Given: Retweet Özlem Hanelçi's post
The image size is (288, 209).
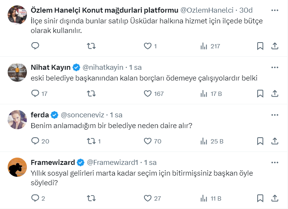Looking at the screenshot, I should pos(91,46).
